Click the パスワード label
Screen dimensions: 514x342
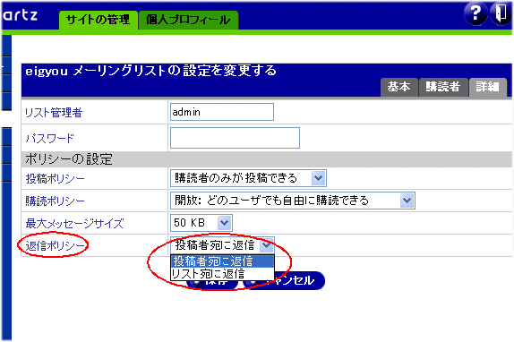pos(50,138)
